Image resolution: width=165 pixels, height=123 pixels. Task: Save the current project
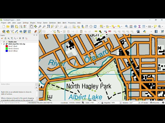click(x=12, y=27)
